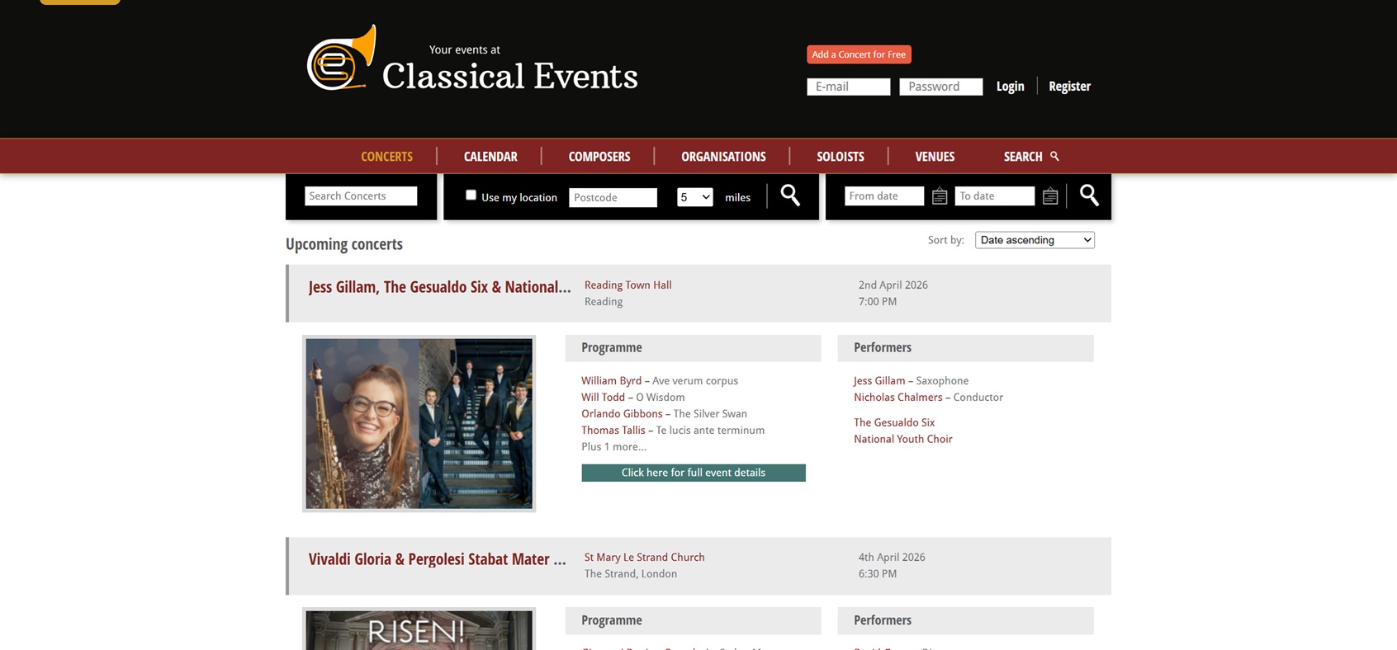Enable the Use my location checkbox
This screenshot has width=1397, height=650.
tap(471, 194)
